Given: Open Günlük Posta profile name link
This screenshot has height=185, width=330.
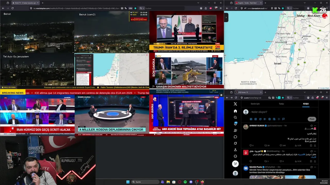Looking at the screenshot, I should (255, 167).
